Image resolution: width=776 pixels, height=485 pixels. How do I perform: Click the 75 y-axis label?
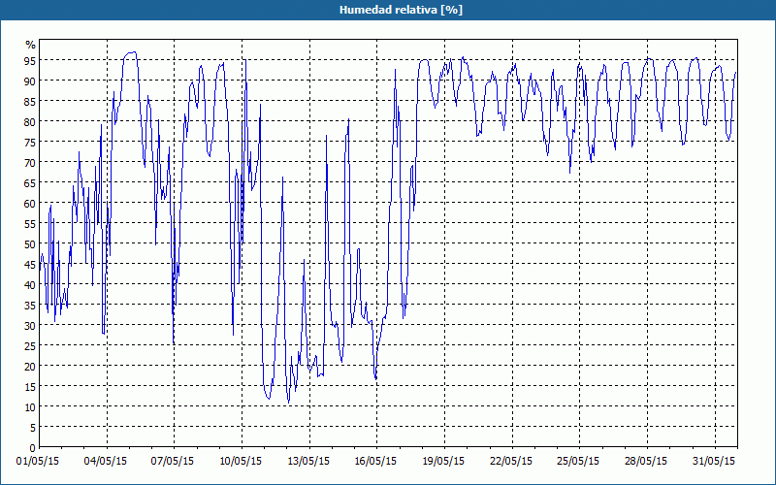tap(30, 142)
